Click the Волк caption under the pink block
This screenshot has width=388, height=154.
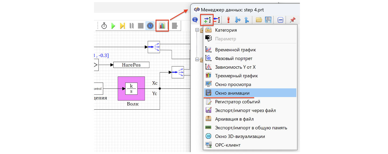(x=133, y=104)
